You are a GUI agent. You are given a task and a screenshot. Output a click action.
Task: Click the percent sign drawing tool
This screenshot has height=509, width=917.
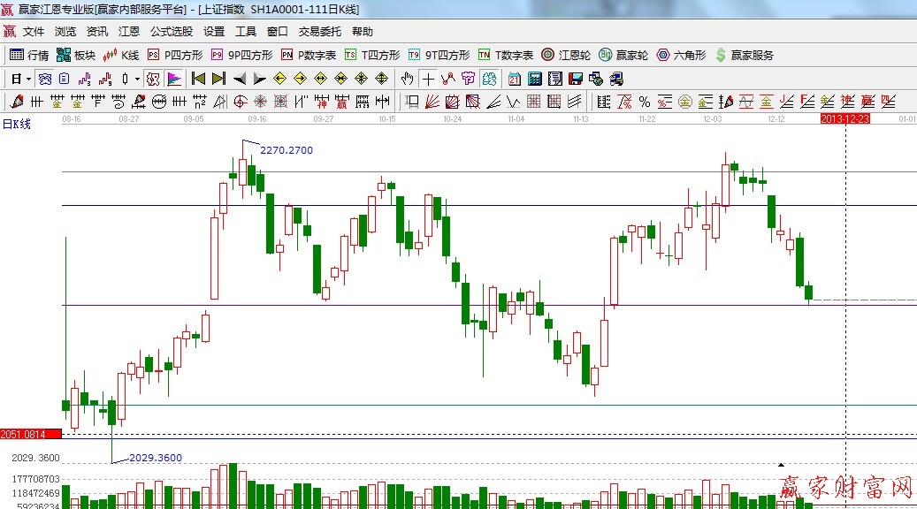click(x=645, y=102)
